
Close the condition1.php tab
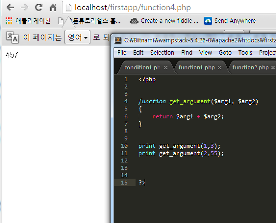pyautogui.click(x=166, y=68)
